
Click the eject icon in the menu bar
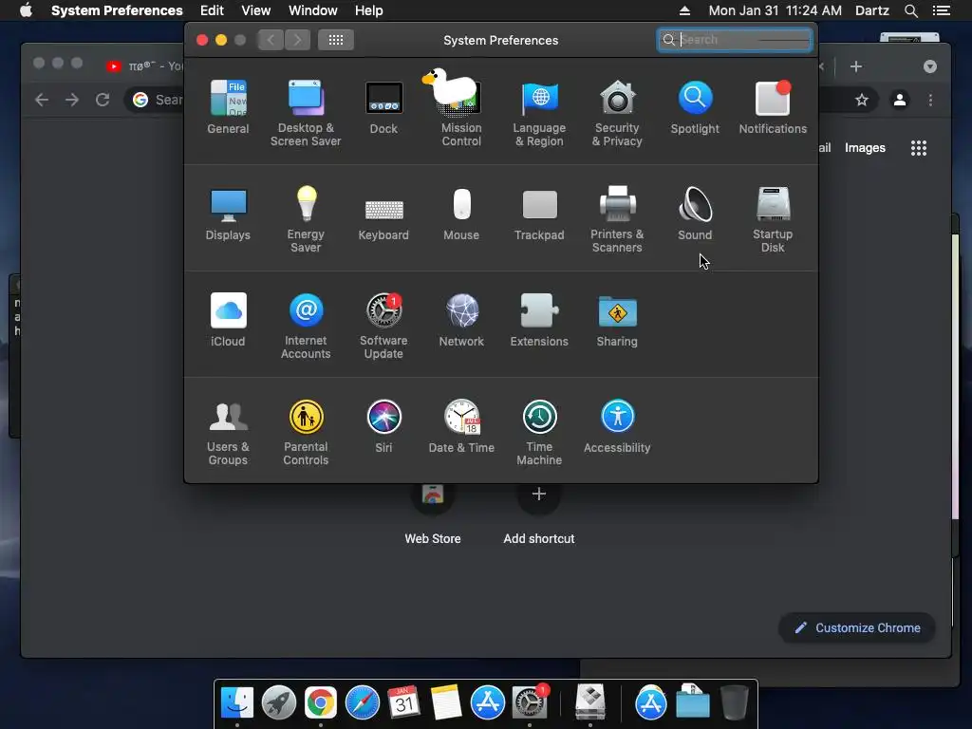coord(684,10)
